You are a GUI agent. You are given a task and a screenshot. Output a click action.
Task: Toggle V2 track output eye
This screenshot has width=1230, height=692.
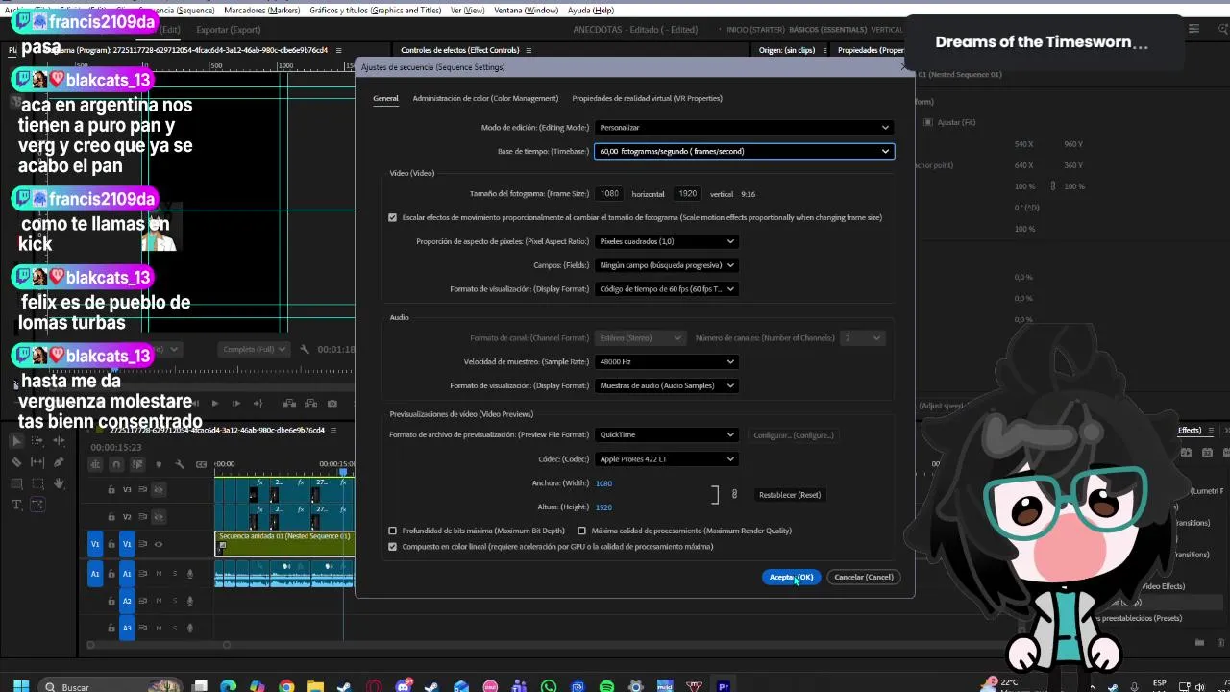coord(159,517)
